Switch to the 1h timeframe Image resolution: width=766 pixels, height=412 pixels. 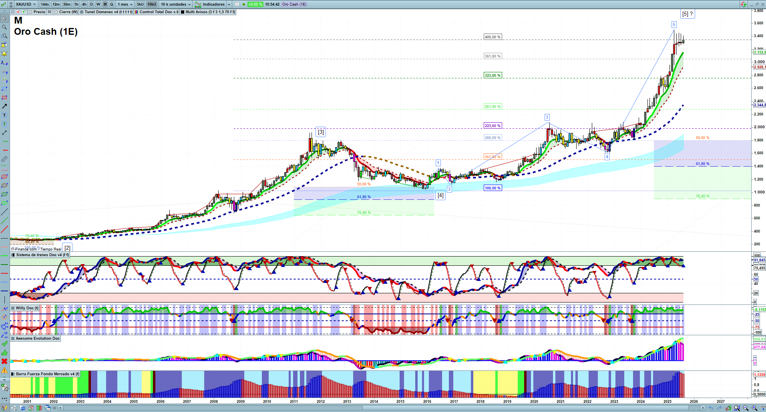click(x=76, y=4)
